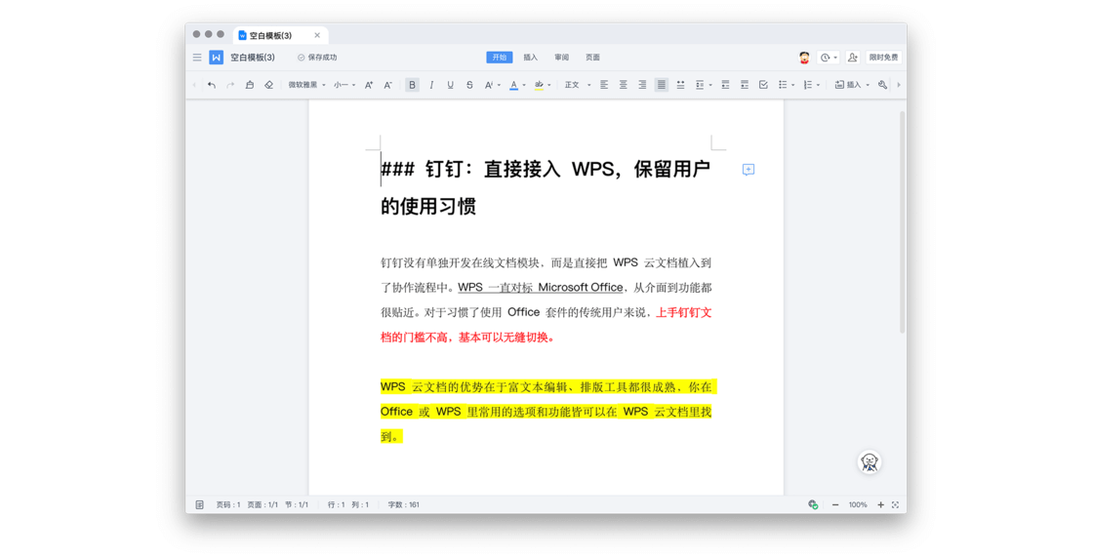Switch to the 审阅 tab
Viewport: 1093px width, 558px height.
562,58
